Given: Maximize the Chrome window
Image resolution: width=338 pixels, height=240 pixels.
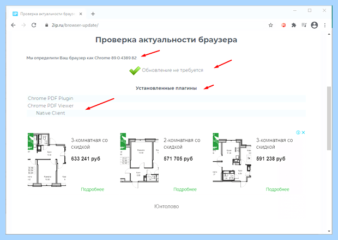Looking at the screenshot, I should pyautogui.click(x=310, y=10).
